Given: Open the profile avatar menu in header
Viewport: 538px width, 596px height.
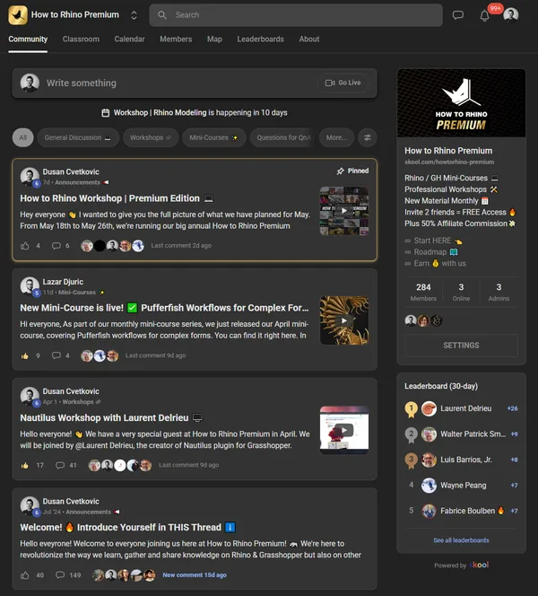Looking at the screenshot, I should [511, 15].
